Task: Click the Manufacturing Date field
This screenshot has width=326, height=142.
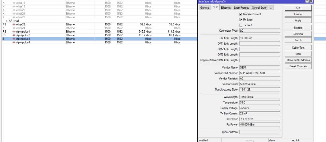Action: [x=260, y=90]
